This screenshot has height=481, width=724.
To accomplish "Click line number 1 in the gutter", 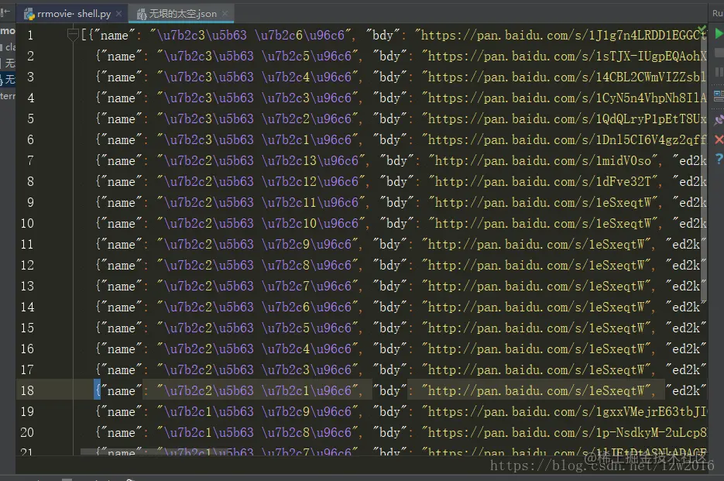I will tap(30, 35).
